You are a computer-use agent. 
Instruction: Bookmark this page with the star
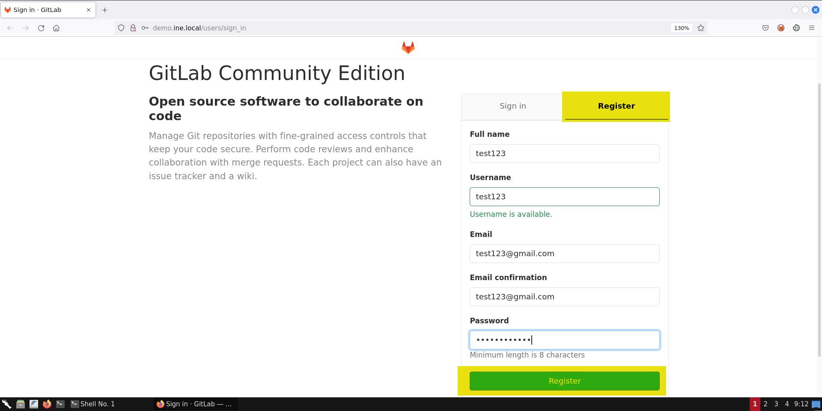tap(701, 28)
